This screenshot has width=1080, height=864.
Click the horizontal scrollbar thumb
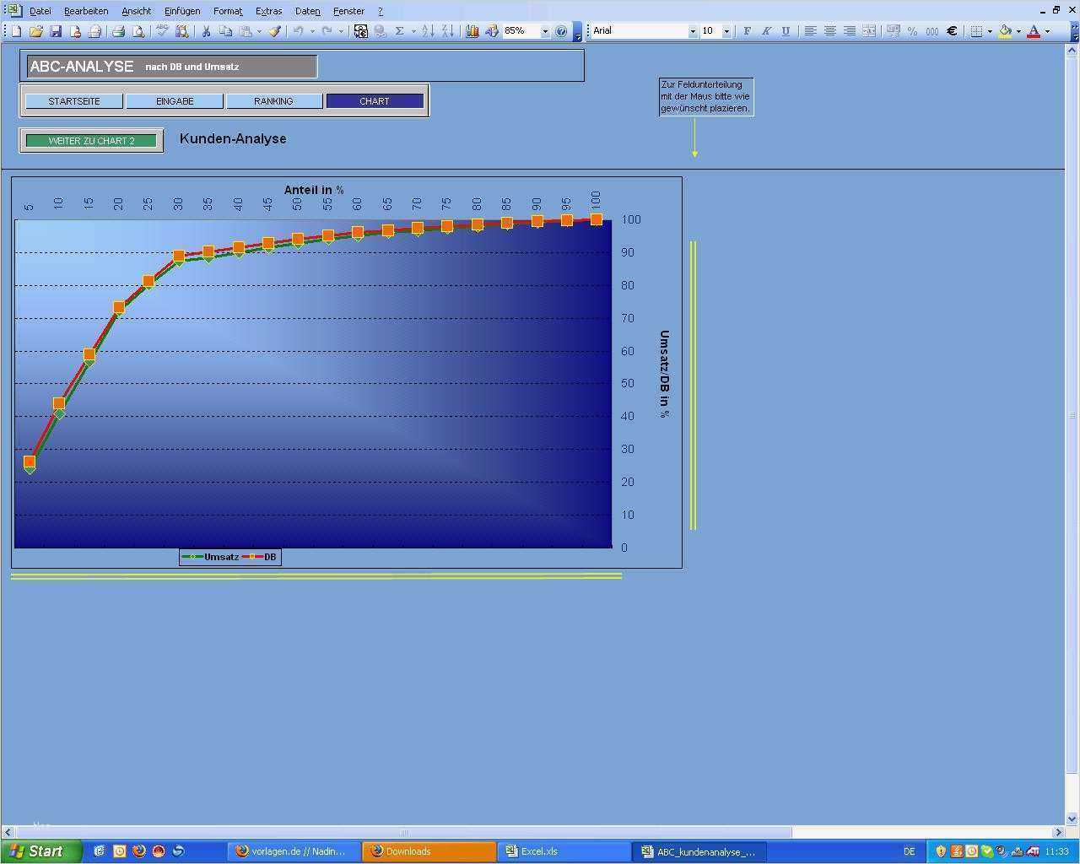pyautogui.click(x=402, y=833)
